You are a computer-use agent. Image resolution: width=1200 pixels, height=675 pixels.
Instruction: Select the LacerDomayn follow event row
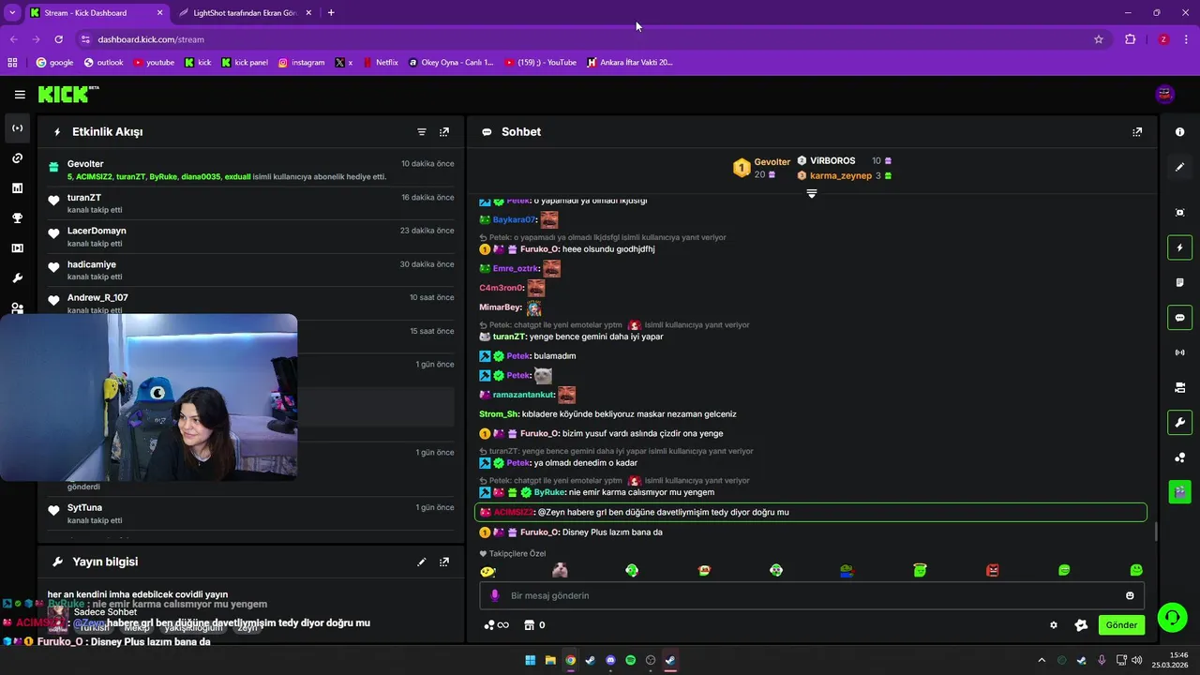(251, 236)
